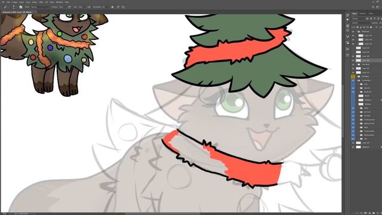Hide the Background layer
382x215 pixels.
[x=353, y=147]
